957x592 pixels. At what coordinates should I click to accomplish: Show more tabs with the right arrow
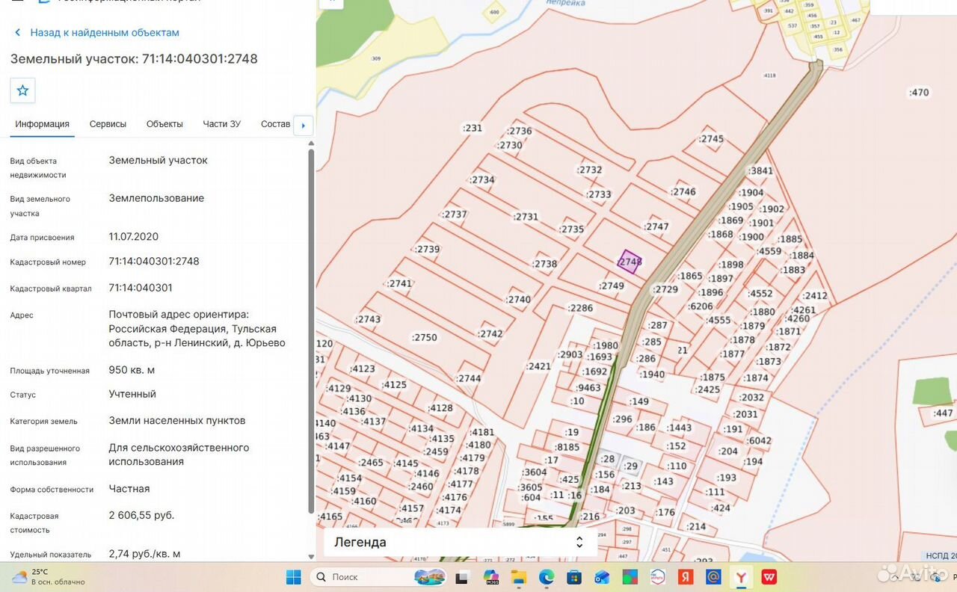[303, 125]
